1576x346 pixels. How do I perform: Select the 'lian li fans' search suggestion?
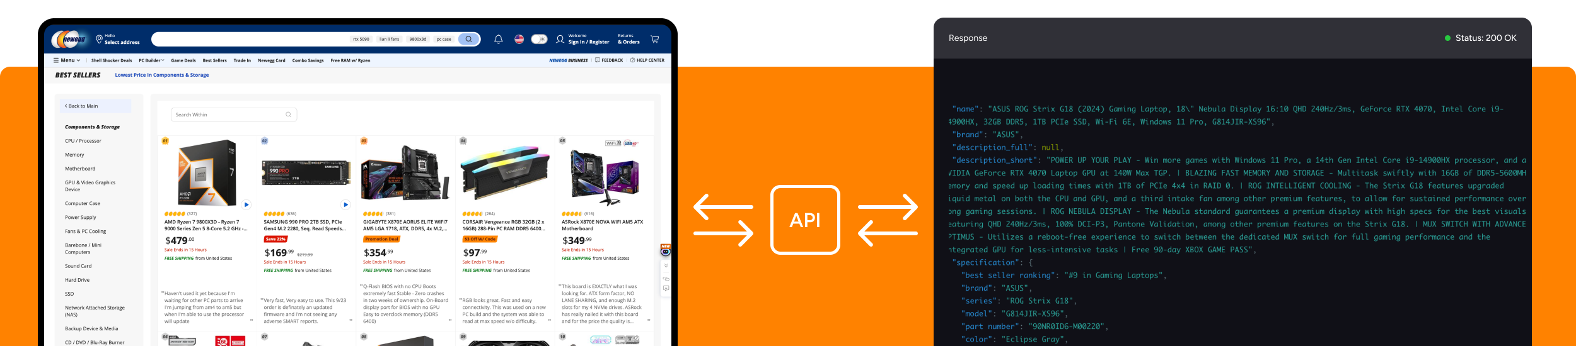[389, 39]
